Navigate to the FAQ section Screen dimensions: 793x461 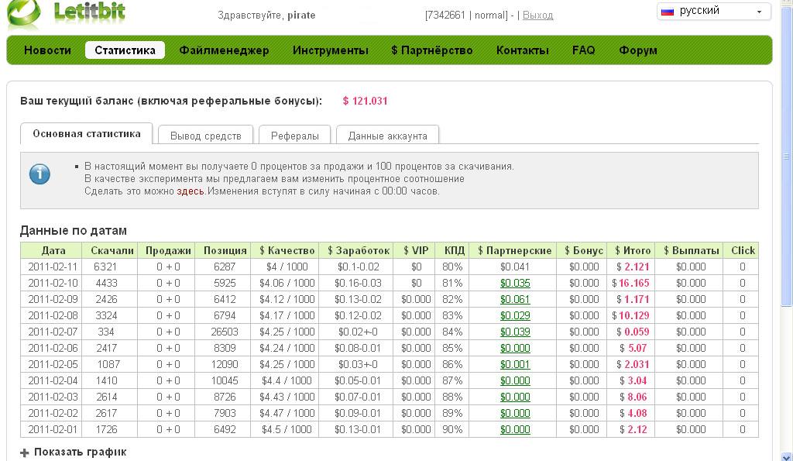(x=583, y=50)
